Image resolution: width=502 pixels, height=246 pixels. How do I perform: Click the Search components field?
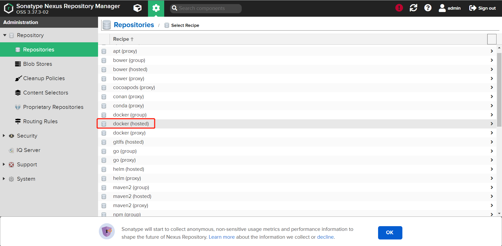(206, 8)
